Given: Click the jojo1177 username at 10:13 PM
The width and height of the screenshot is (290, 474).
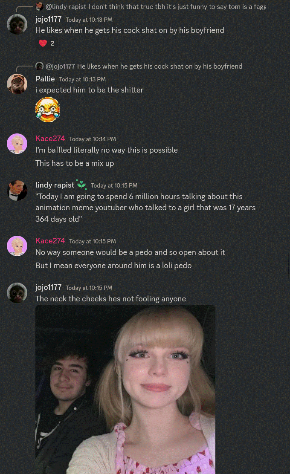Looking at the screenshot, I should 48,19.
